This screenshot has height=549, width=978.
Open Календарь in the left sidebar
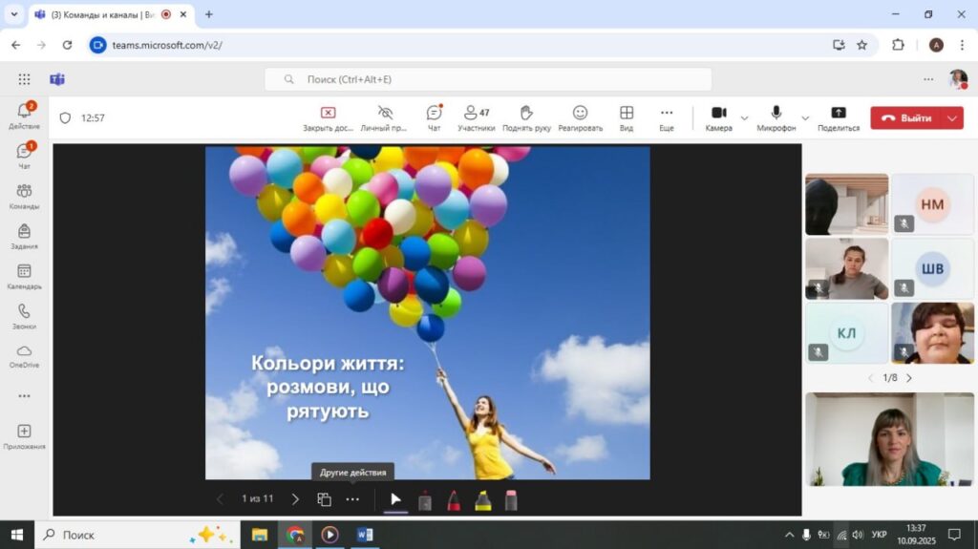click(24, 277)
